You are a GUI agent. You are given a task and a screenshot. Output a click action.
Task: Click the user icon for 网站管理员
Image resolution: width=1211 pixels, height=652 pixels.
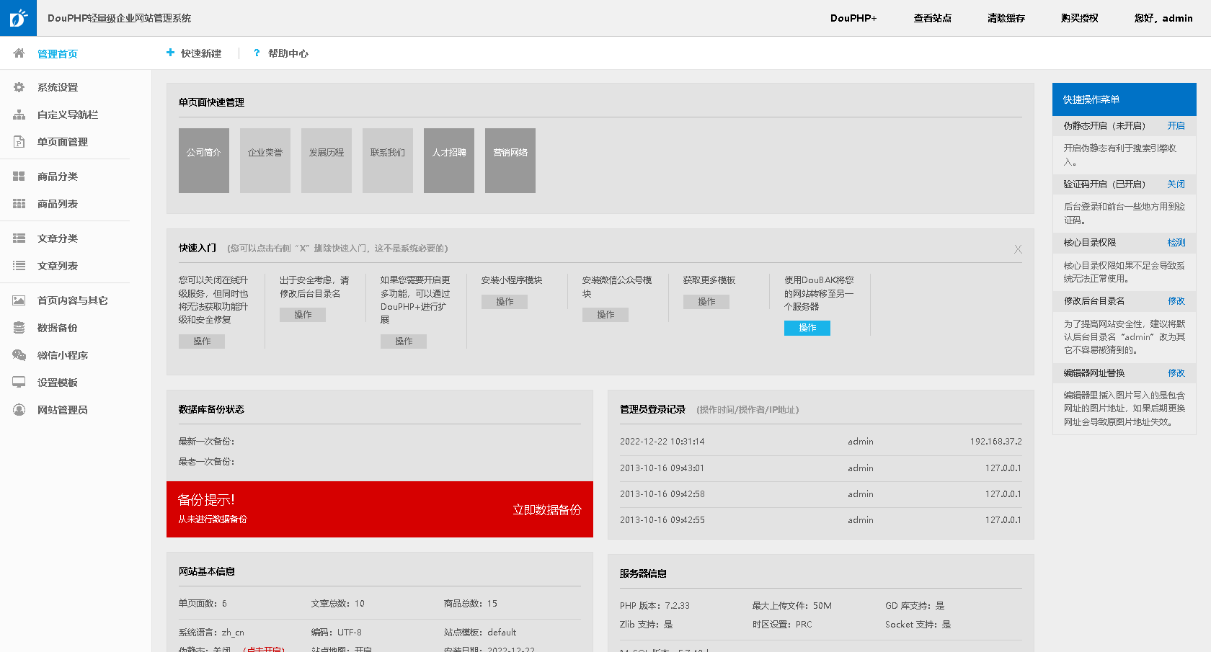pyautogui.click(x=19, y=410)
